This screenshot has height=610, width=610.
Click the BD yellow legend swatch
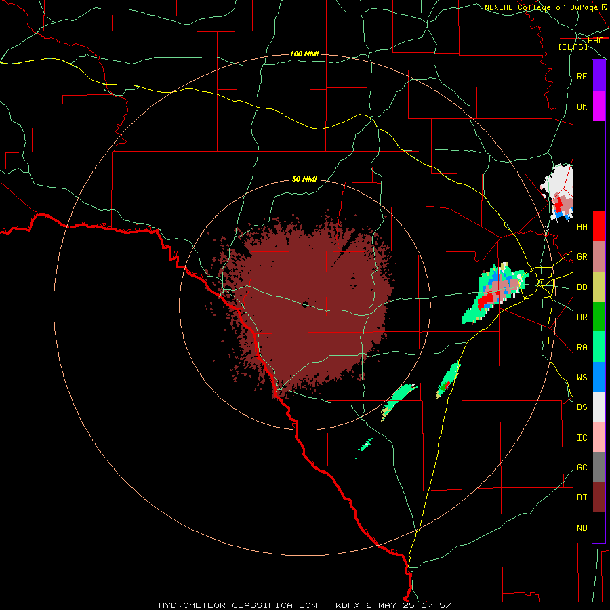coord(598,287)
